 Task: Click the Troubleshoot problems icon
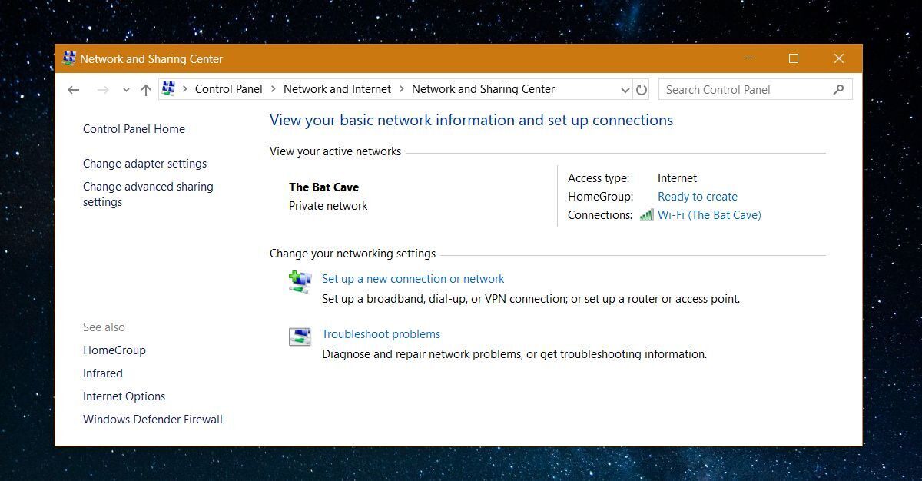pos(300,337)
